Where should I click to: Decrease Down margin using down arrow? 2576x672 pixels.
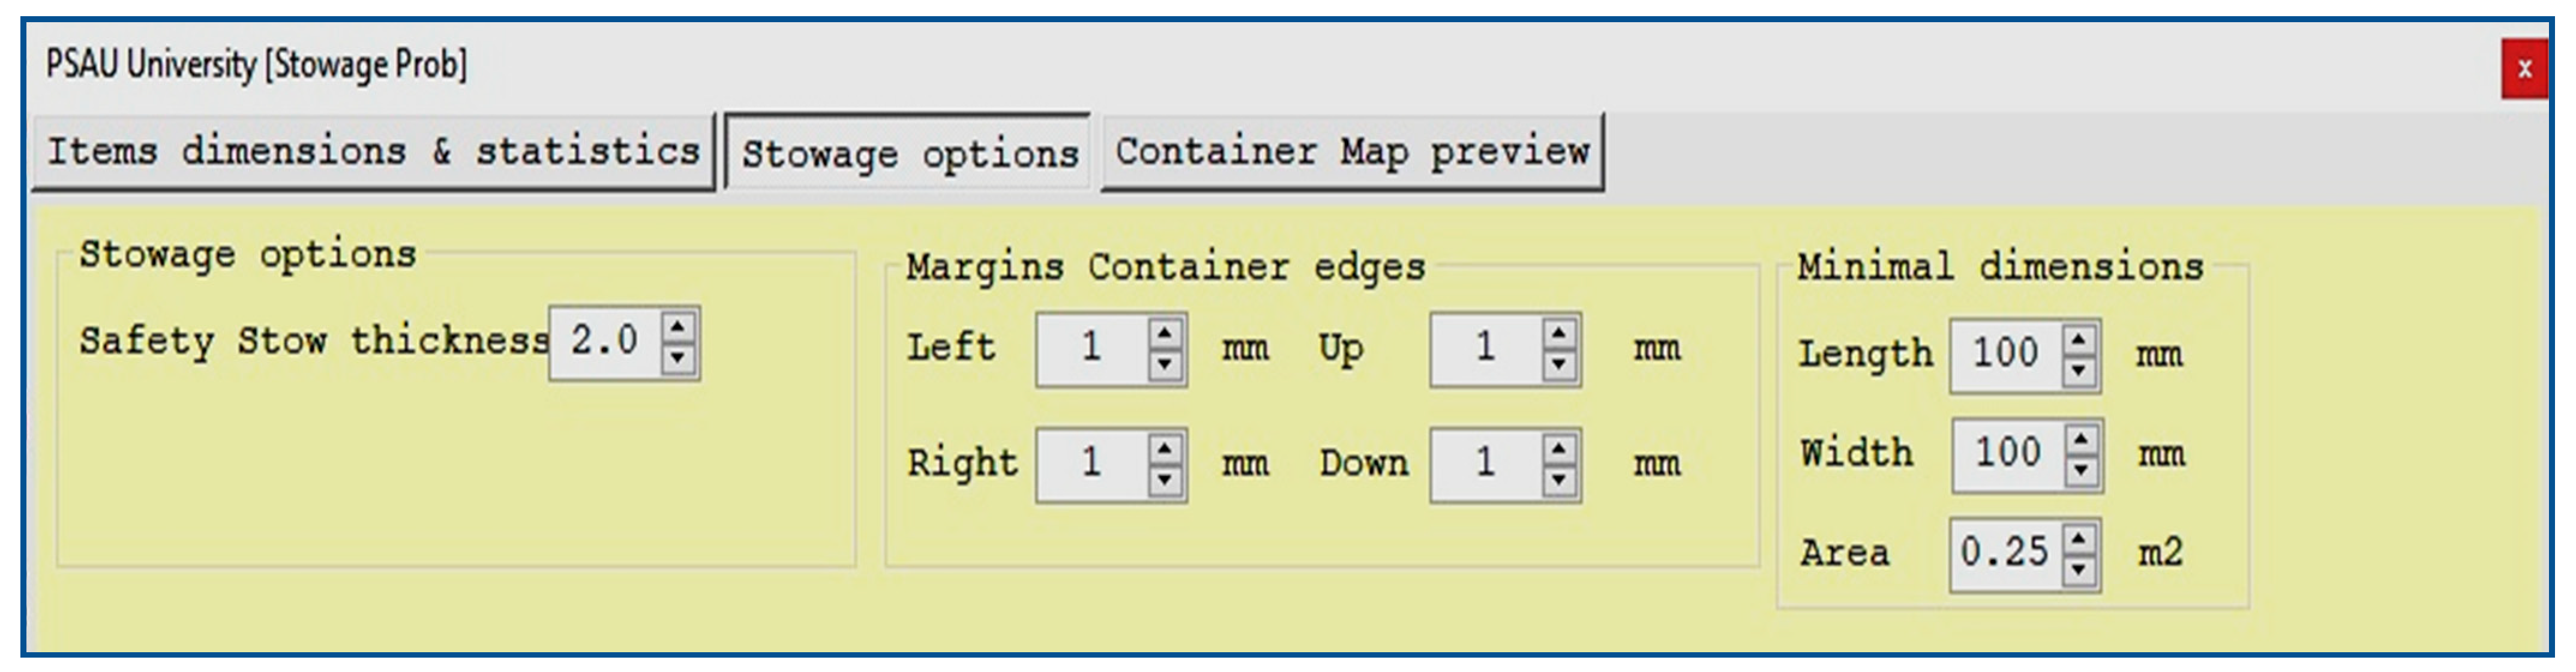[1559, 480]
